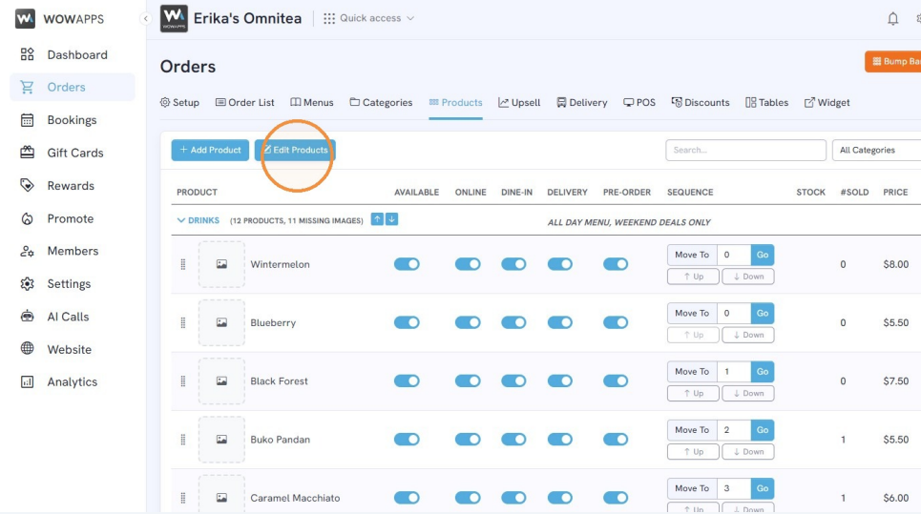Image resolution: width=921 pixels, height=514 pixels.
Task: Click the Black Forest image placeholder
Action: point(221,380)
